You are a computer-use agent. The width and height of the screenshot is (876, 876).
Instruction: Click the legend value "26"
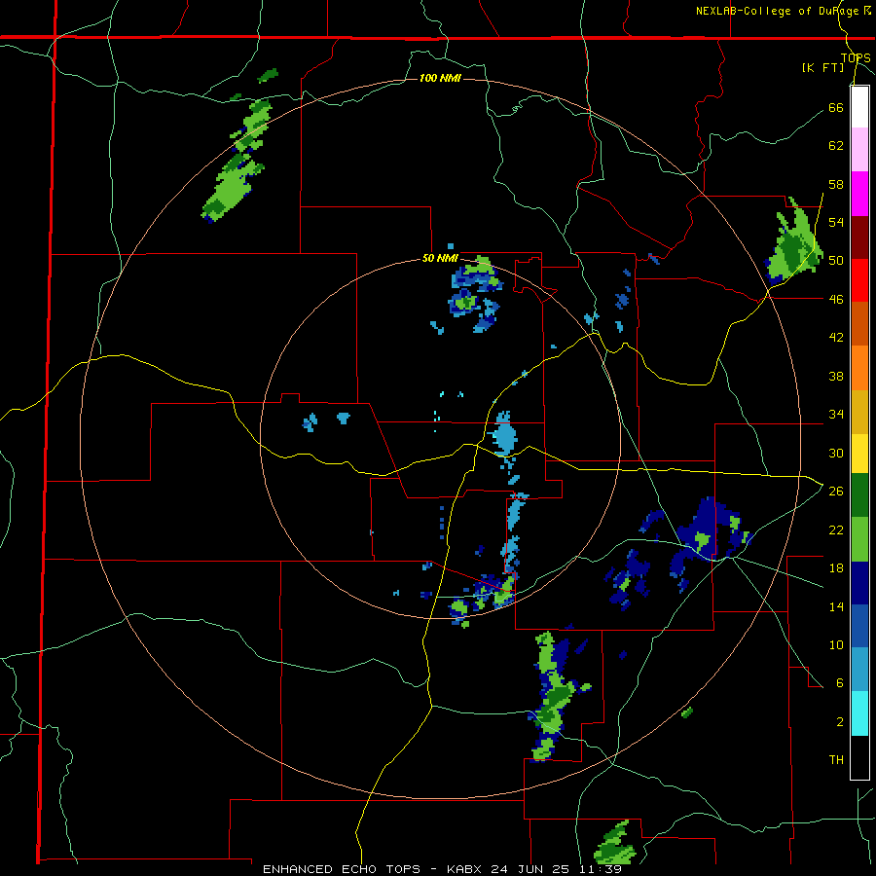coord(836,492)
